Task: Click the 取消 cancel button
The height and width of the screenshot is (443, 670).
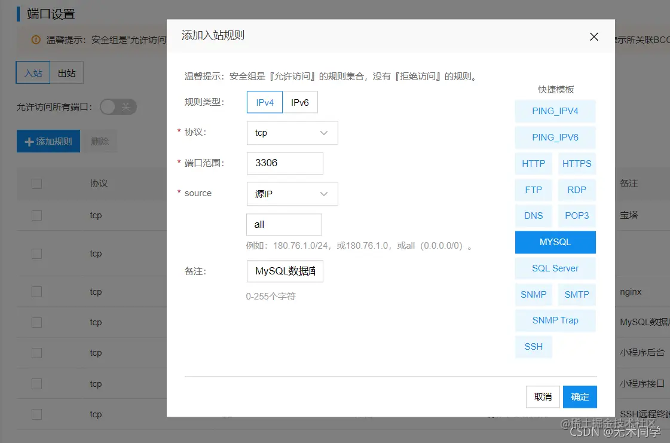Action: click(x=542, y=396)
